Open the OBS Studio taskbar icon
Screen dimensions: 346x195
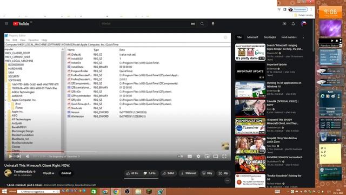(127, 191)
